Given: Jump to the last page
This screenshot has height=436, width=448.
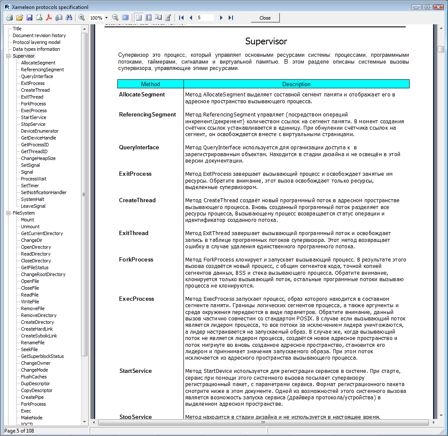Looking at the screenshot, I should point(231,18).
